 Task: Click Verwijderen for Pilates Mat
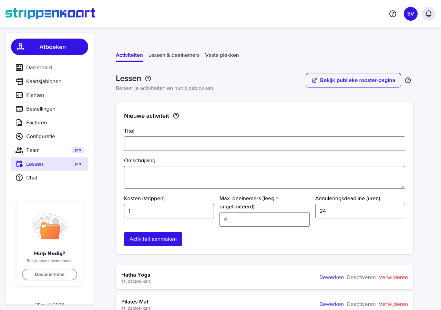click(x=393, y=304)
